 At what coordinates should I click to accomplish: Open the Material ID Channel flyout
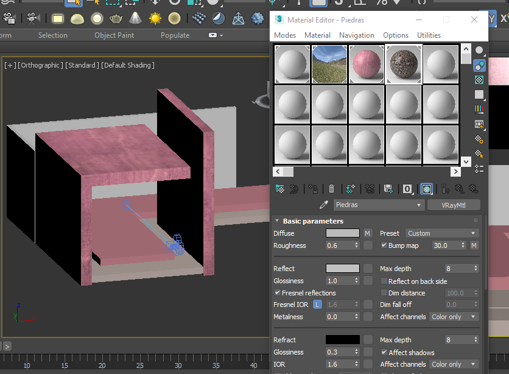click(406, 189)
